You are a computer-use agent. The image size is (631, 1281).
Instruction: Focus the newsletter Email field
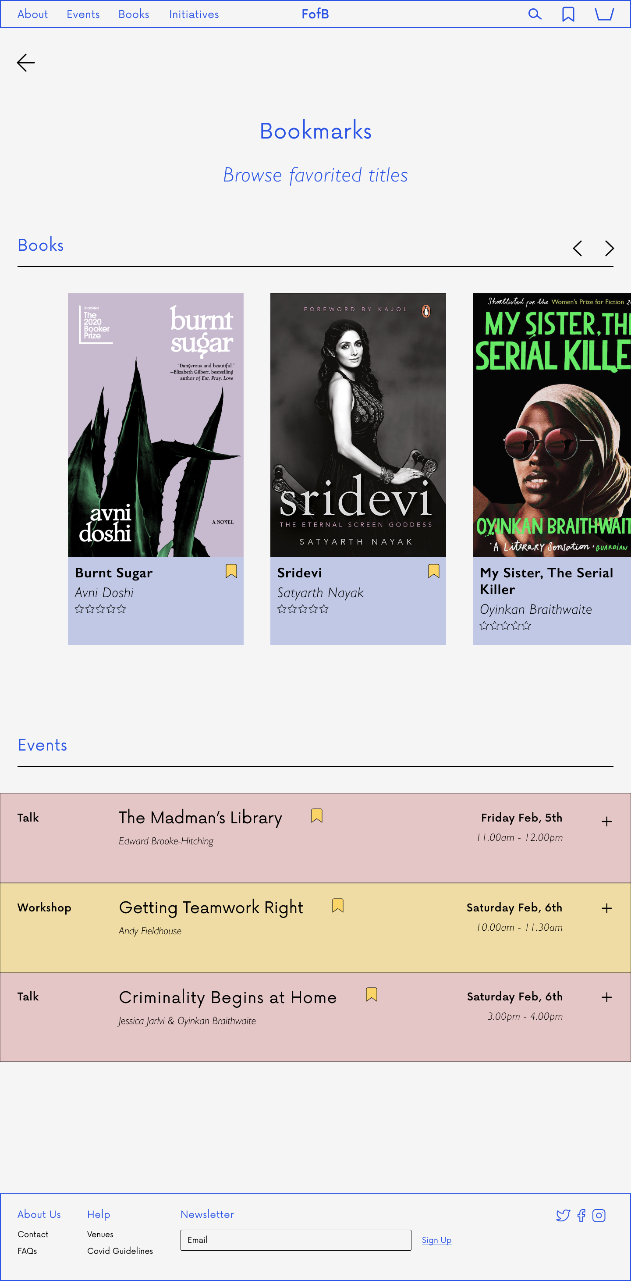[x=296, y=1240]
